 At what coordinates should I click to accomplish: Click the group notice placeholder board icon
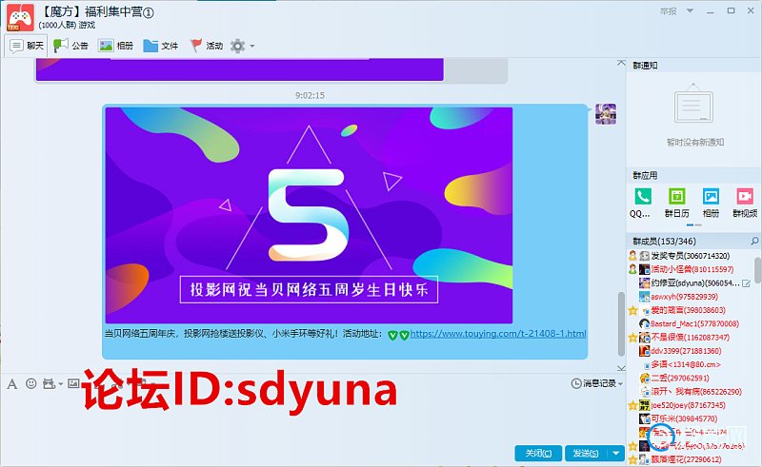click(x=693, y=103)
